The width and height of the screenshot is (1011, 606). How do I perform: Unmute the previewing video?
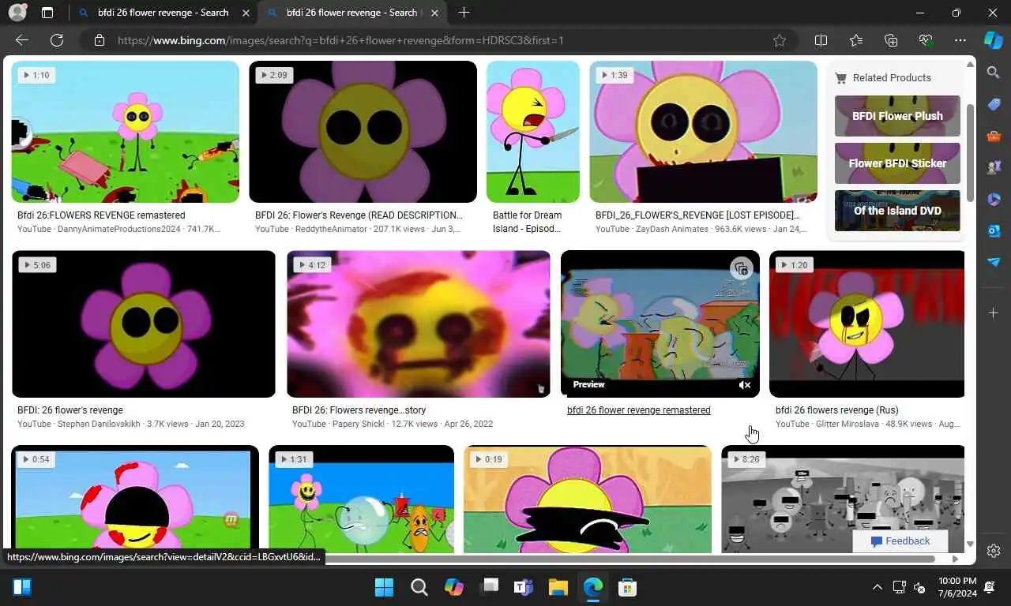pyautogui.click(x=744, y=385)
